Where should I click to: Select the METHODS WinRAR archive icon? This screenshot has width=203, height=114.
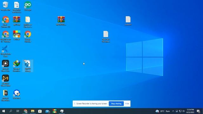tap(61, 21)
